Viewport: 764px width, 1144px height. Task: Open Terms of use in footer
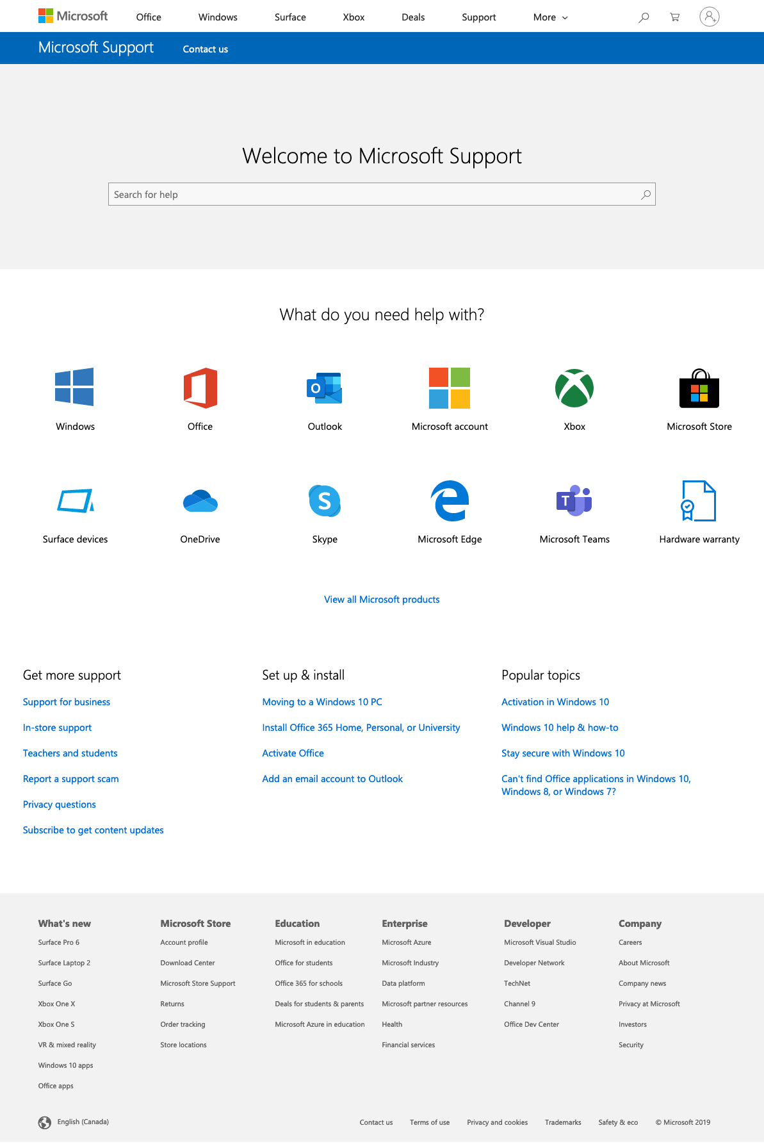pos(430,1122)
